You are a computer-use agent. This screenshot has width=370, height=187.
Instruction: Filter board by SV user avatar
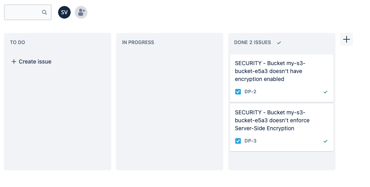point(64,12)
